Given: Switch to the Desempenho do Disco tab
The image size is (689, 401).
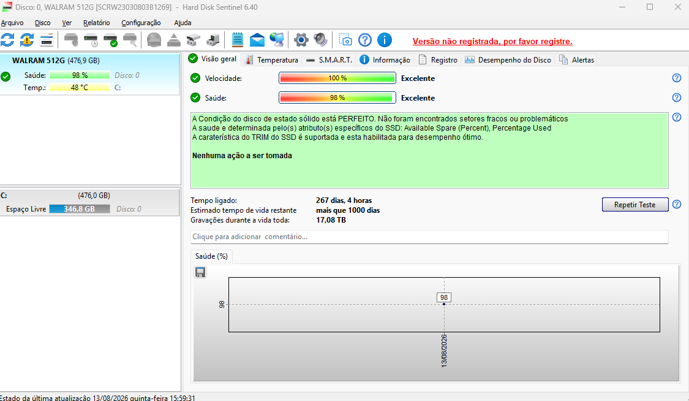Looking at the screenshot, I should (508, 60).
